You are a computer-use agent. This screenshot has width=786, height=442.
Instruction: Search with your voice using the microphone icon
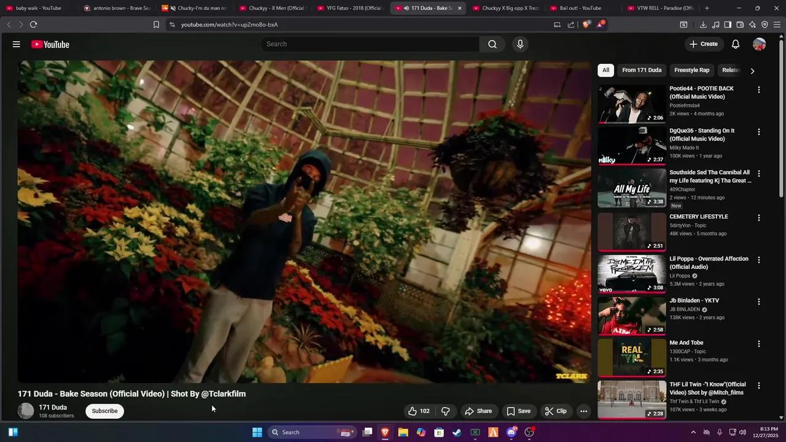519,44
